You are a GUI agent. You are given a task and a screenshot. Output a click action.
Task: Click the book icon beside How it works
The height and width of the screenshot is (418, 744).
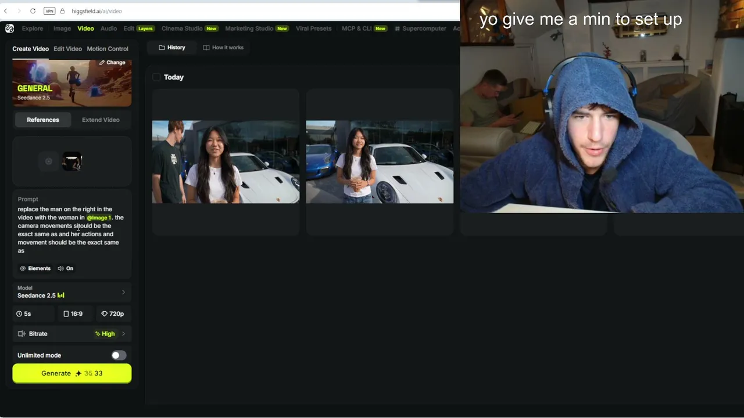(x=206, y=48)
